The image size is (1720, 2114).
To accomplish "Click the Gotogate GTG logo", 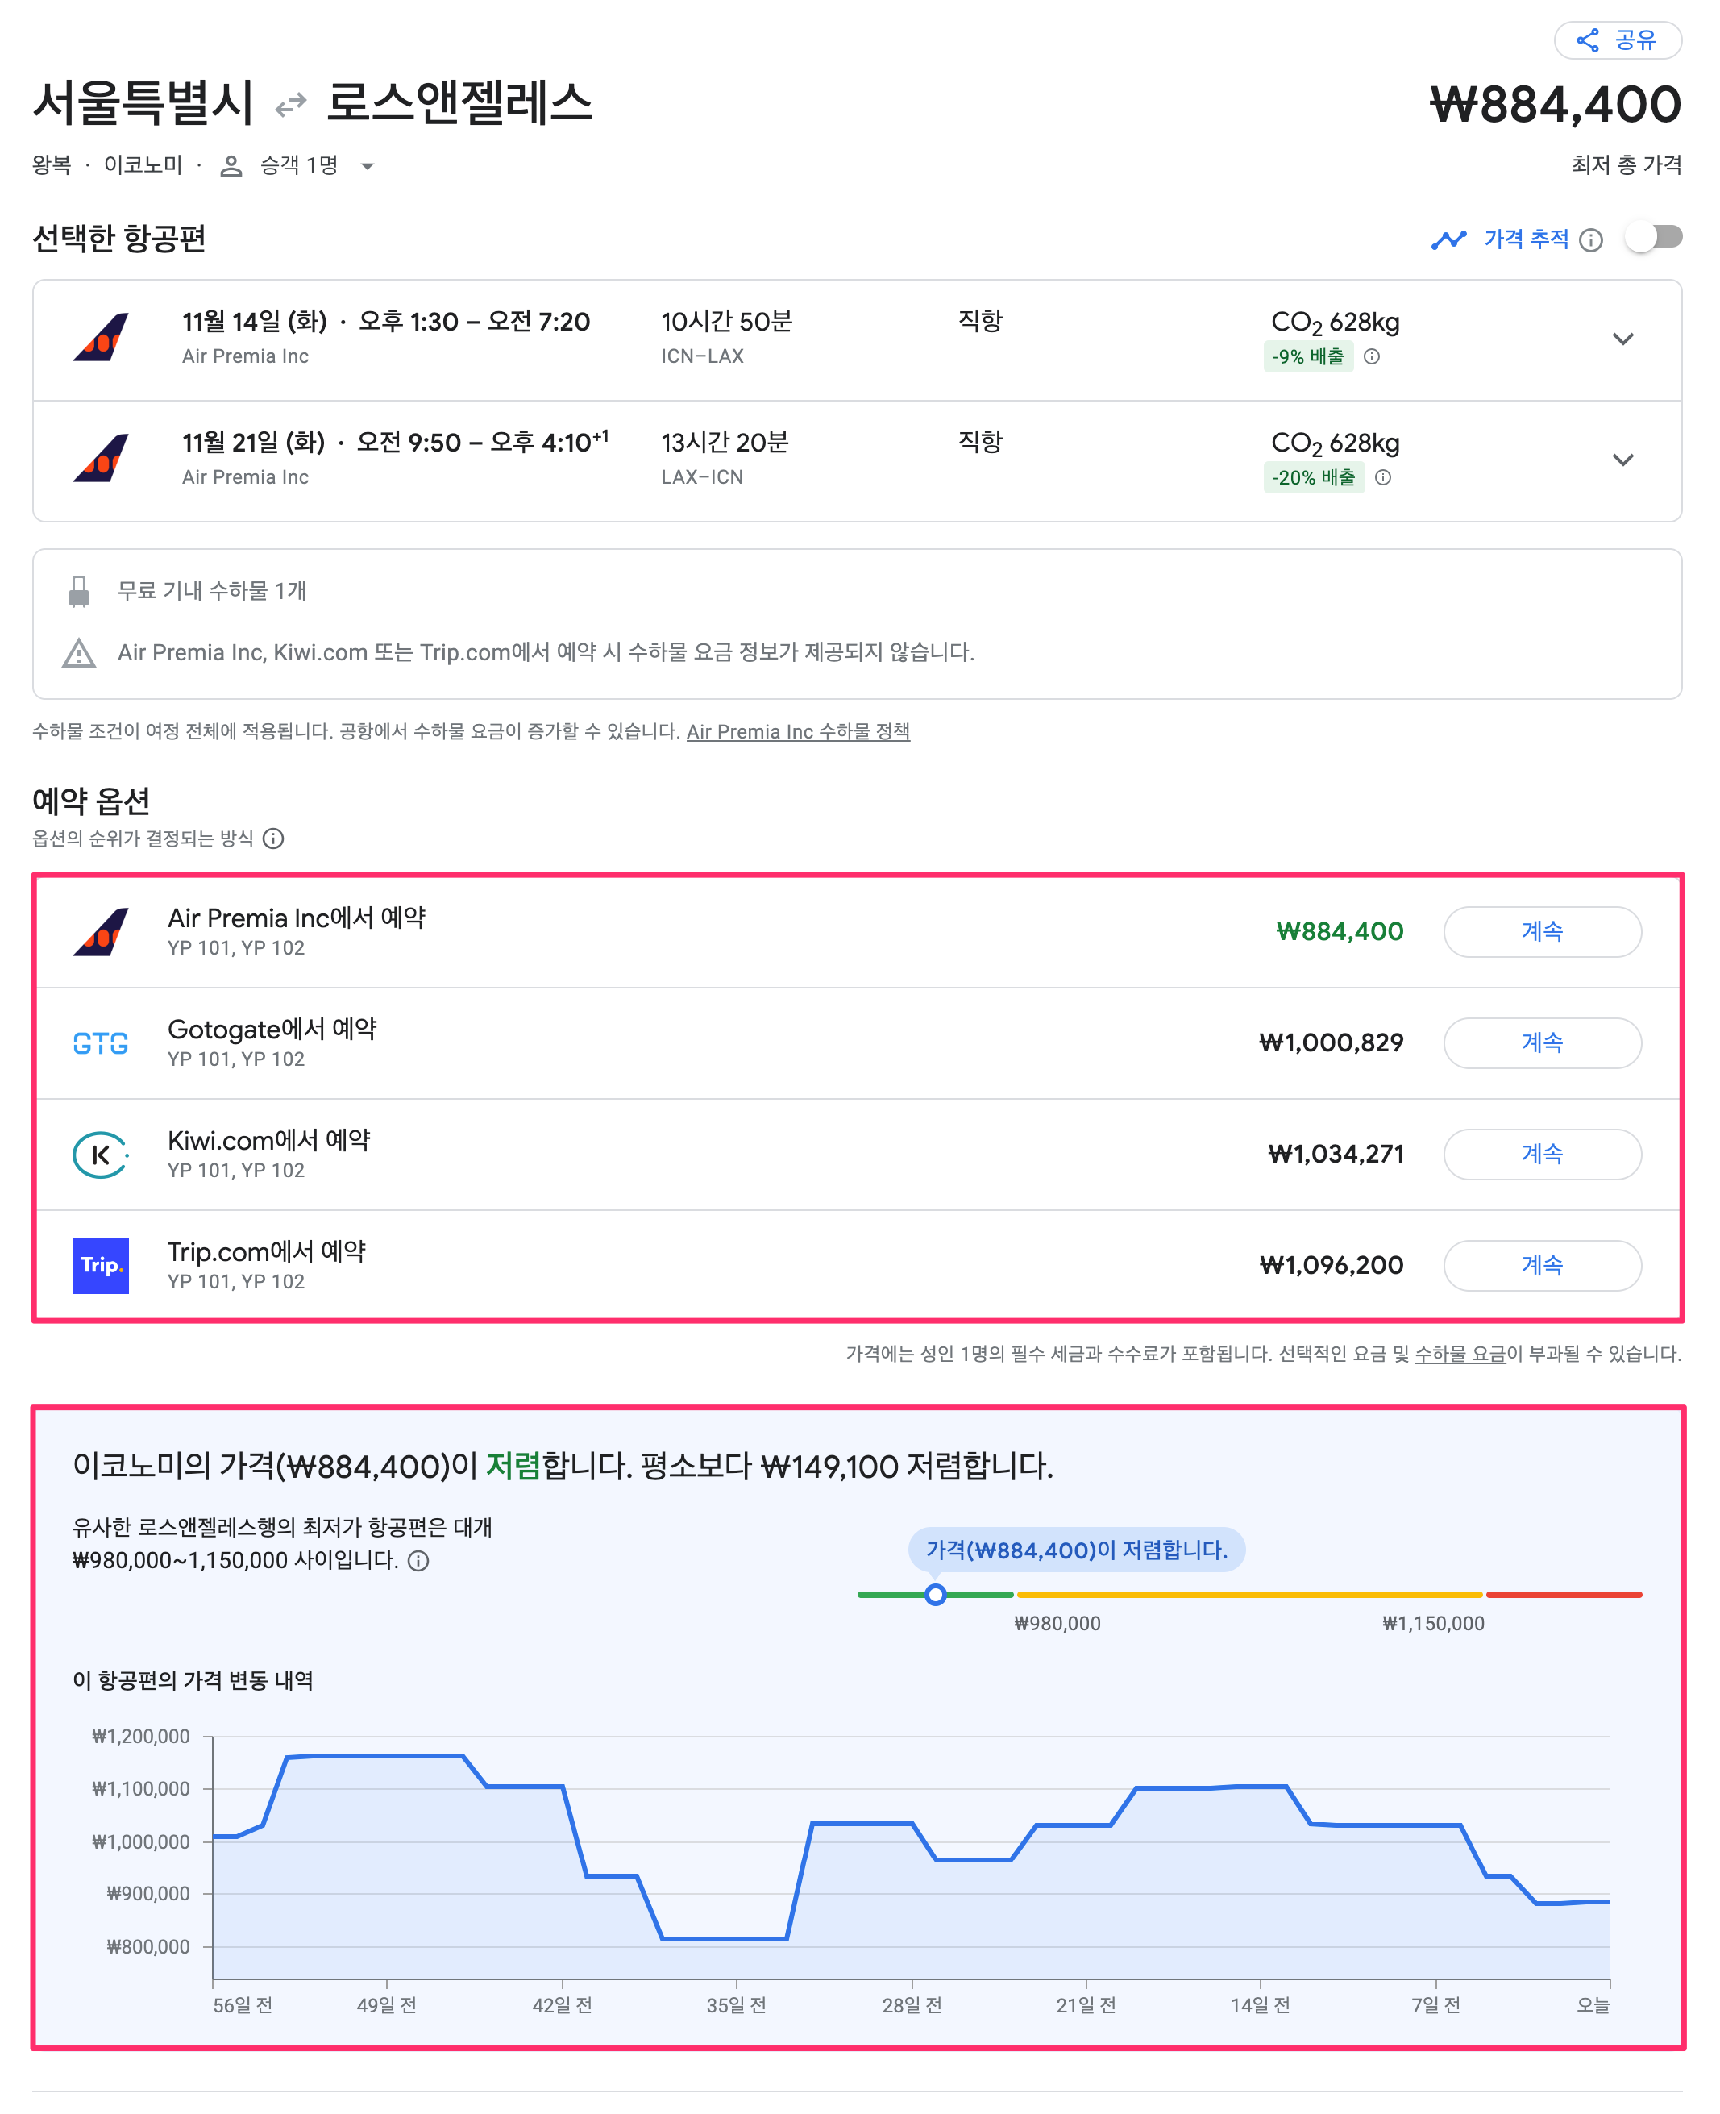I will 100,1043.
